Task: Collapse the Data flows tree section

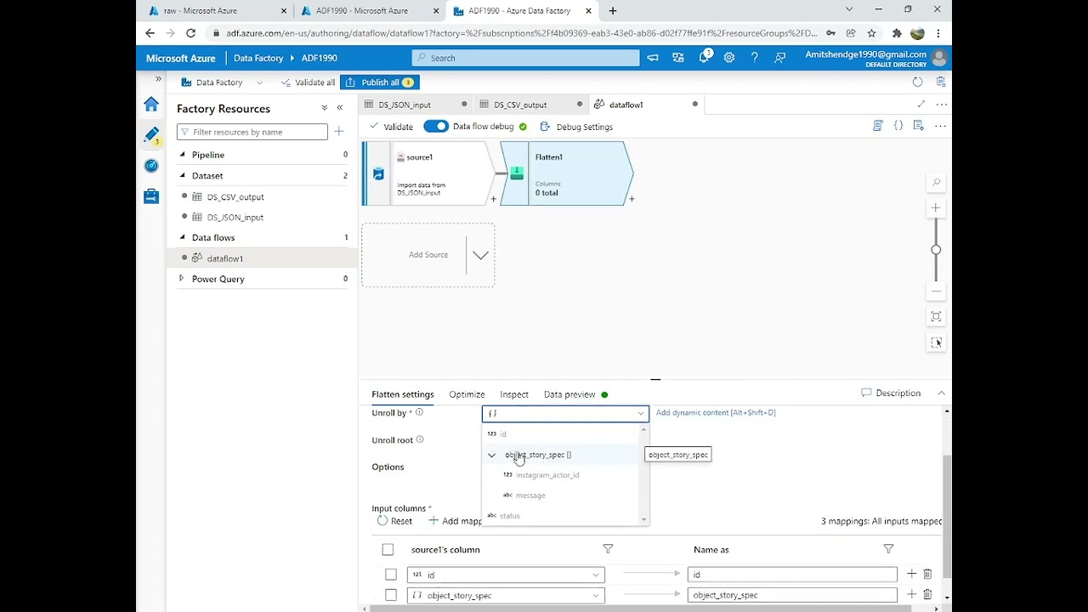Action: click(x=182, y=237)
